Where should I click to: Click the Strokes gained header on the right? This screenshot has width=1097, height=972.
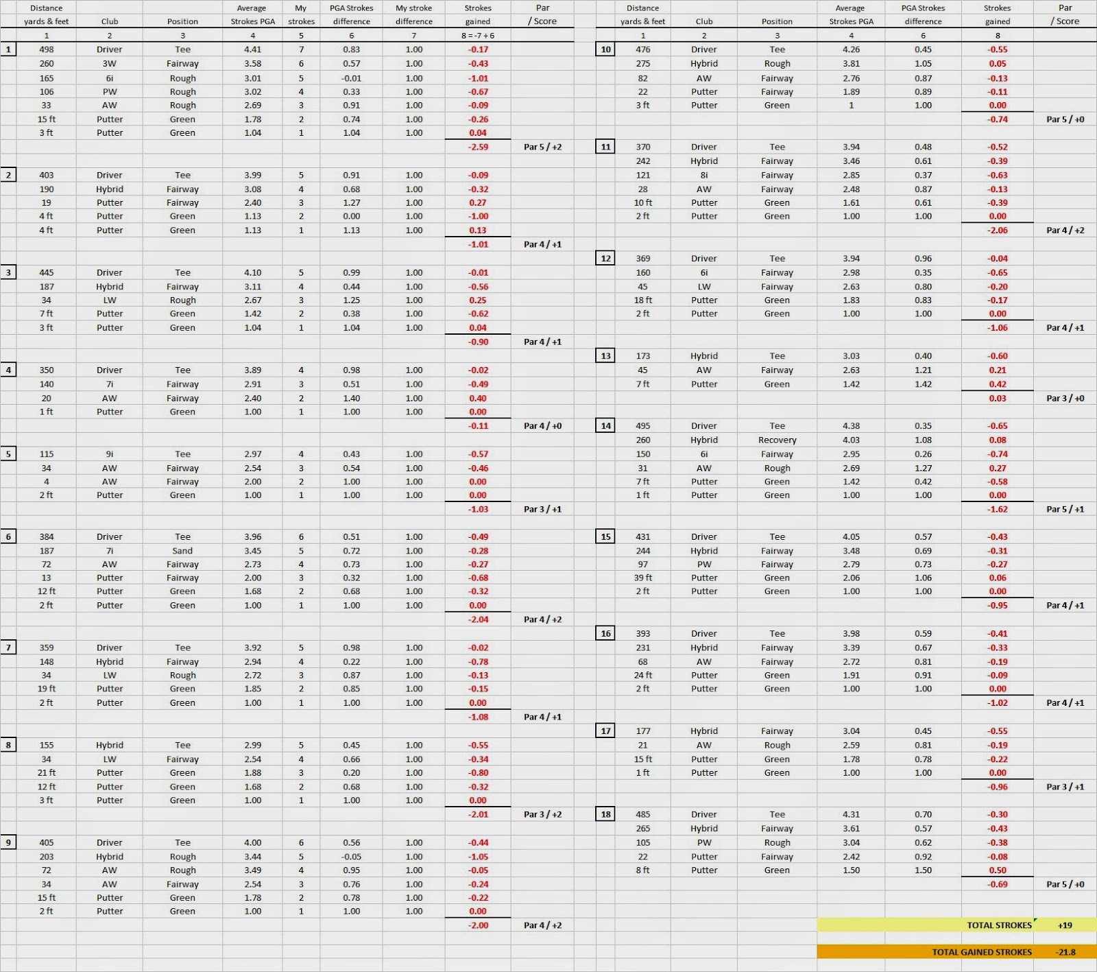998,14
